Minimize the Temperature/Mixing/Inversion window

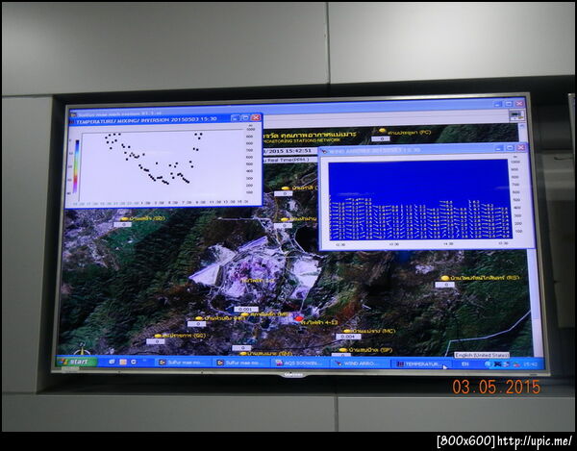click(x=236, y=117)
